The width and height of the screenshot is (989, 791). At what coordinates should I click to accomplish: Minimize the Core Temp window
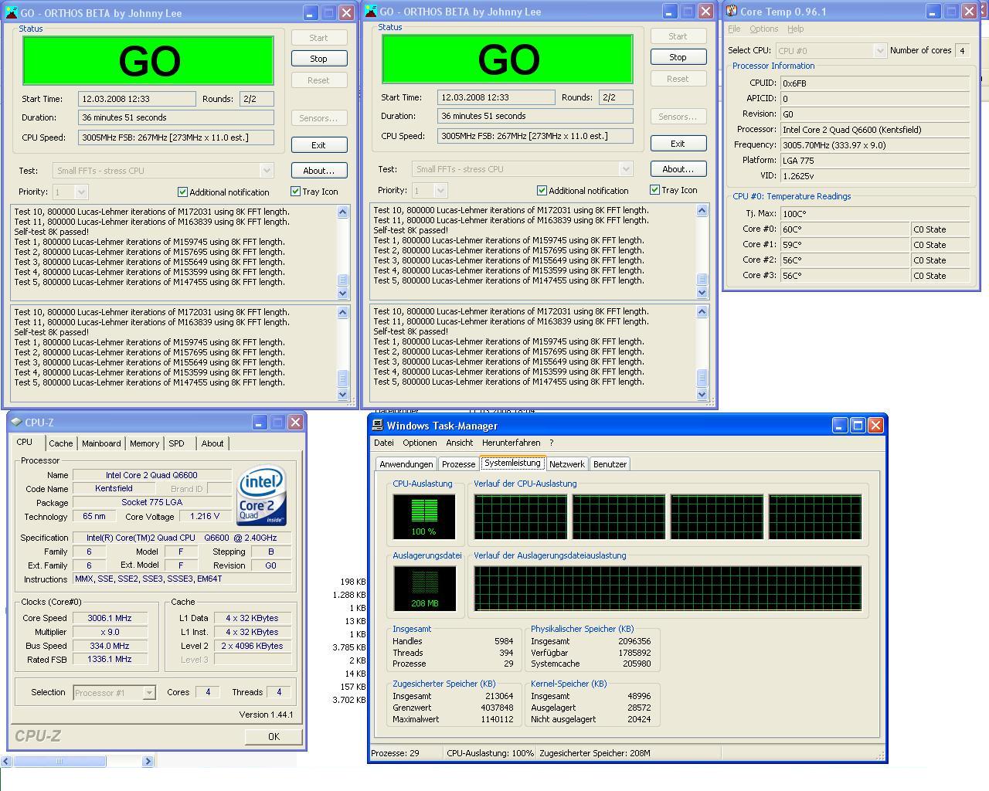[933, 12]
